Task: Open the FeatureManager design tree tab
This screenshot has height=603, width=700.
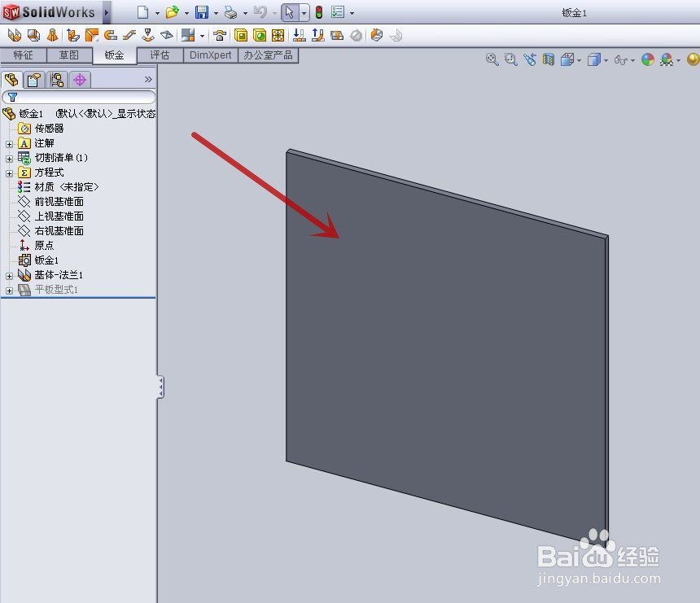Action: point(11,80)
